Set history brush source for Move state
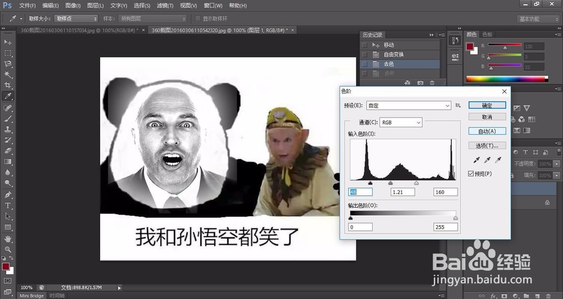Viewport: 563px width, 299px height. click(x=365, y=45)
